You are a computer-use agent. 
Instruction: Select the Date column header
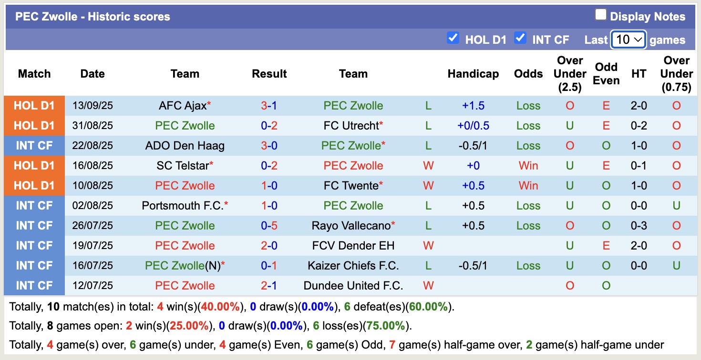coord(92,74)
